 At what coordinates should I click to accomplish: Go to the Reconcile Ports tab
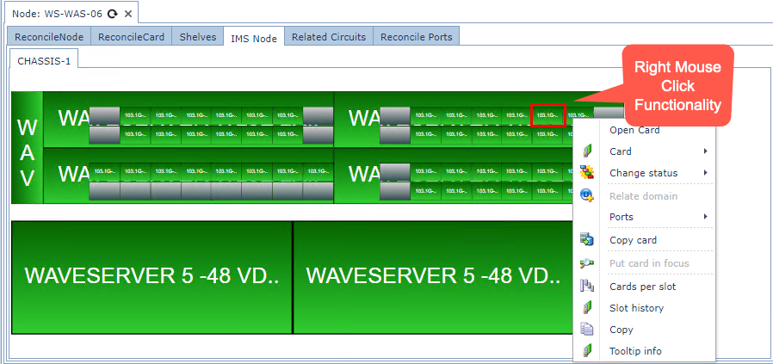click(417, 37)
